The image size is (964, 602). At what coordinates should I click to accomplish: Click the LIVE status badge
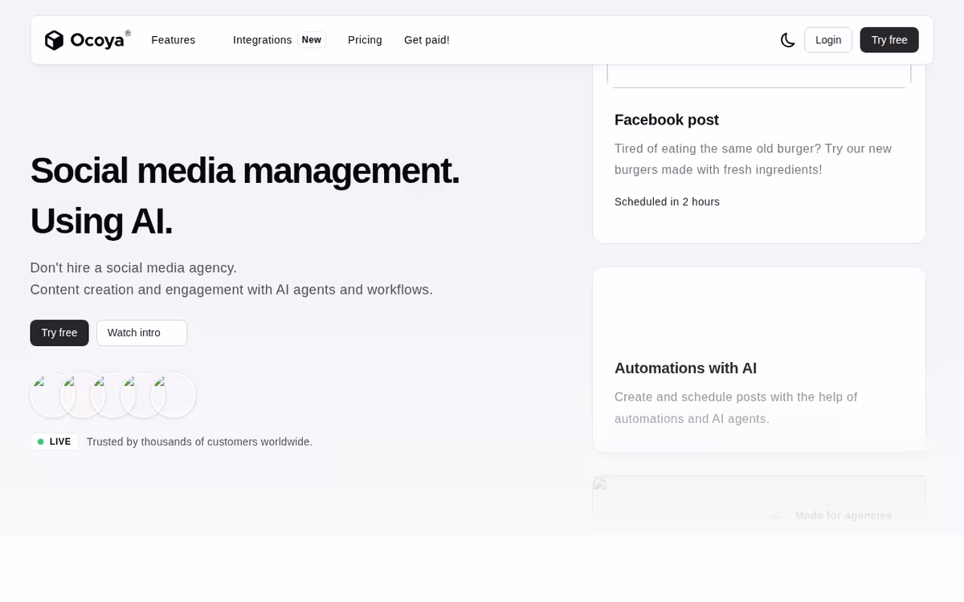[55, 441]
